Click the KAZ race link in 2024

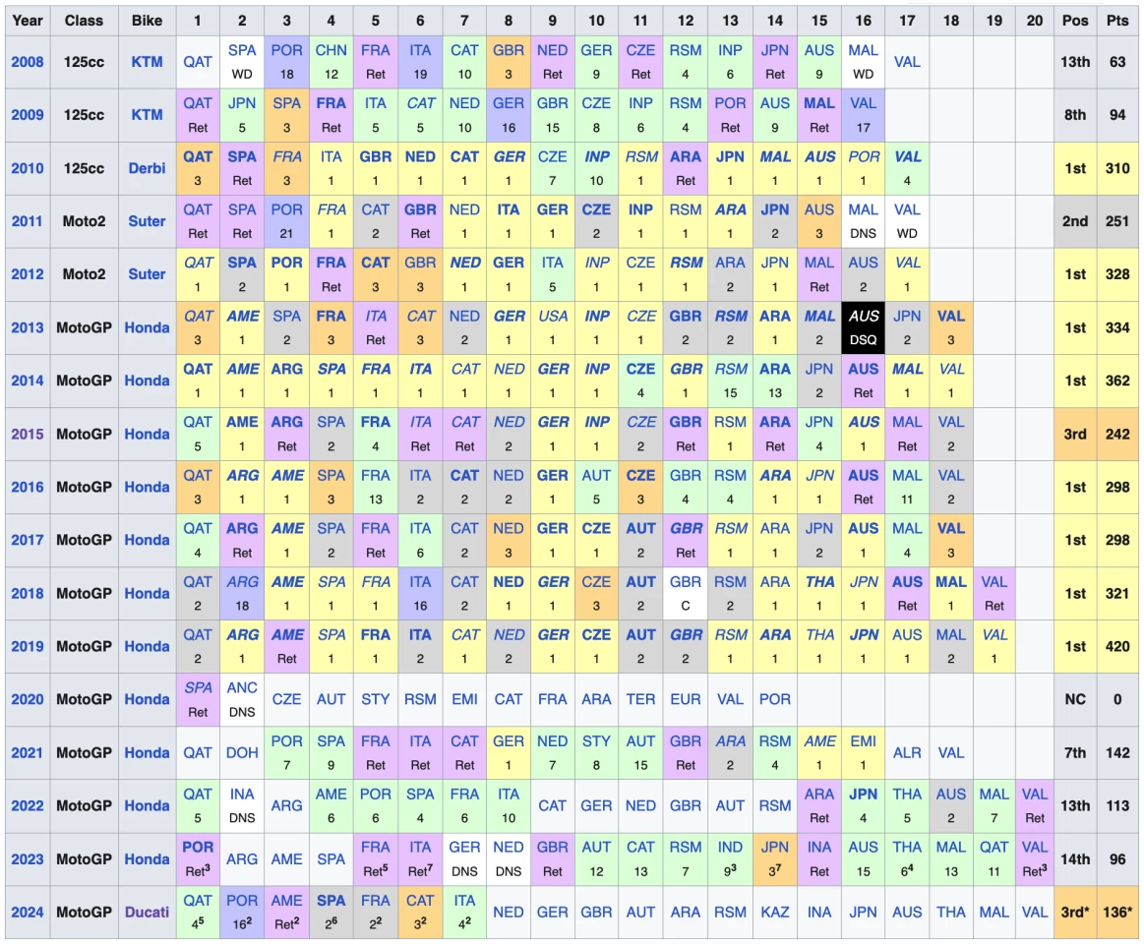pyautogui.click(x=775, y=912)
